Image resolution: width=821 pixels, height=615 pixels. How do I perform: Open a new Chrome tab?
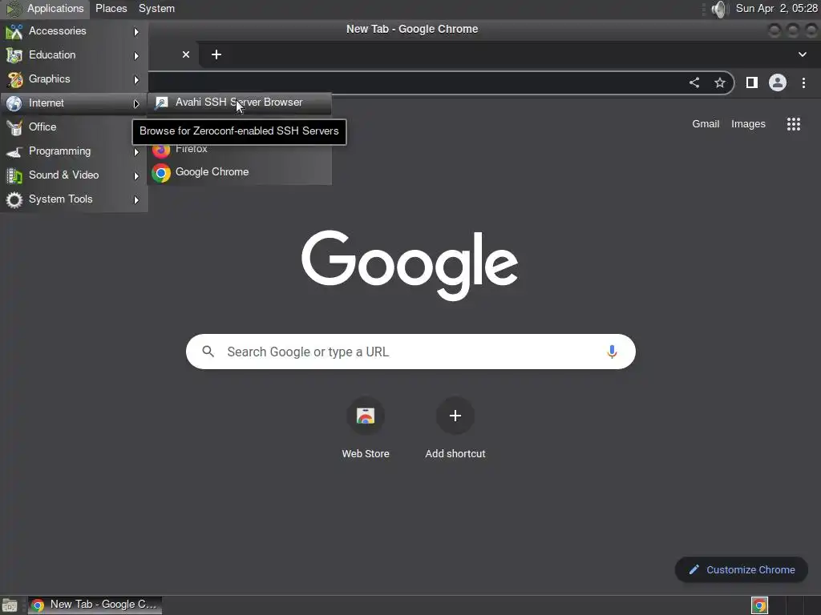tap(216, 54)
